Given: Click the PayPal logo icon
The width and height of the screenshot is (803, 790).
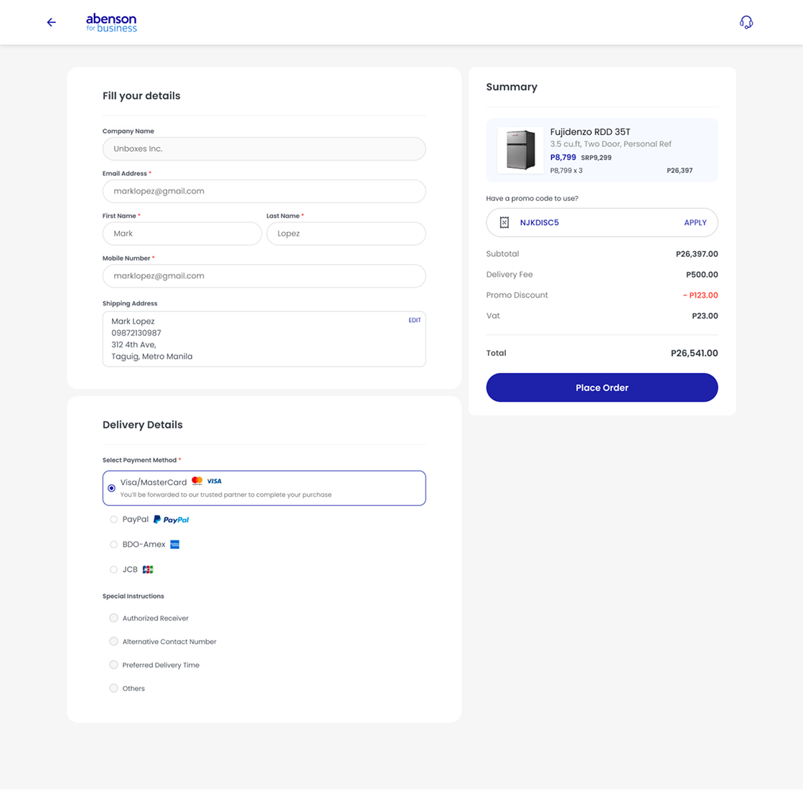Looking at the screenshot, I should [171, 519].
